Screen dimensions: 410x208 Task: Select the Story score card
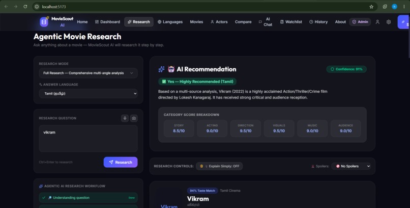179,128
